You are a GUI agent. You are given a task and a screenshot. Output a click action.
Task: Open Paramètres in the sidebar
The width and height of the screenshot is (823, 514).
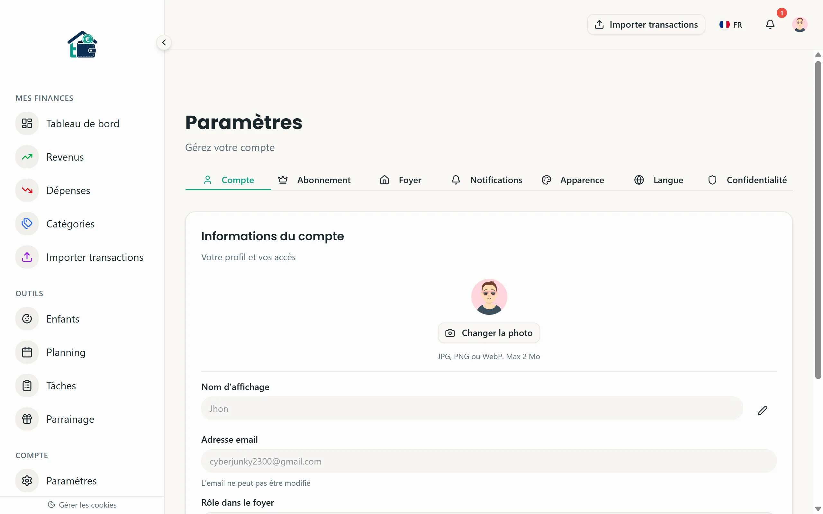(x=82, y=481)
